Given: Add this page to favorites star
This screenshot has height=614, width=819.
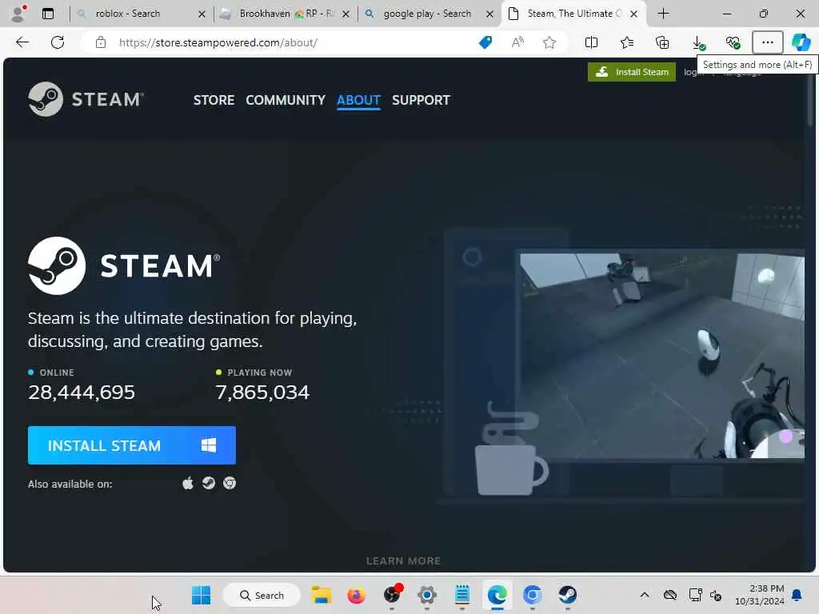Looking at the screenshot, I should click(x=549, y=42).
